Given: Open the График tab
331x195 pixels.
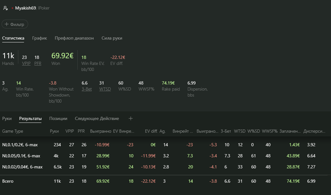Looking at the screenshot, I should [x=40, y=38].
